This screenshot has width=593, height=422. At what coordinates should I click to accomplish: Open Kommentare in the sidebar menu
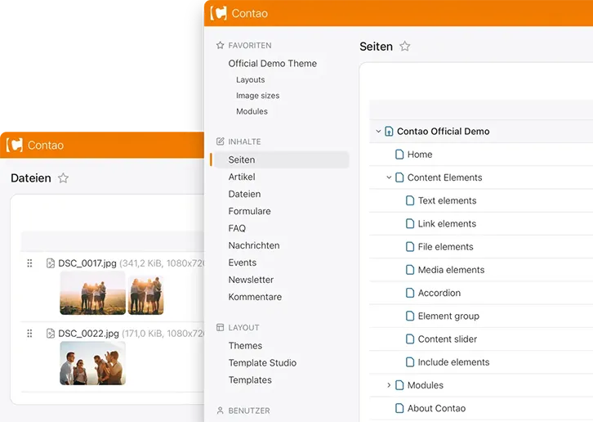coord(256,297)
